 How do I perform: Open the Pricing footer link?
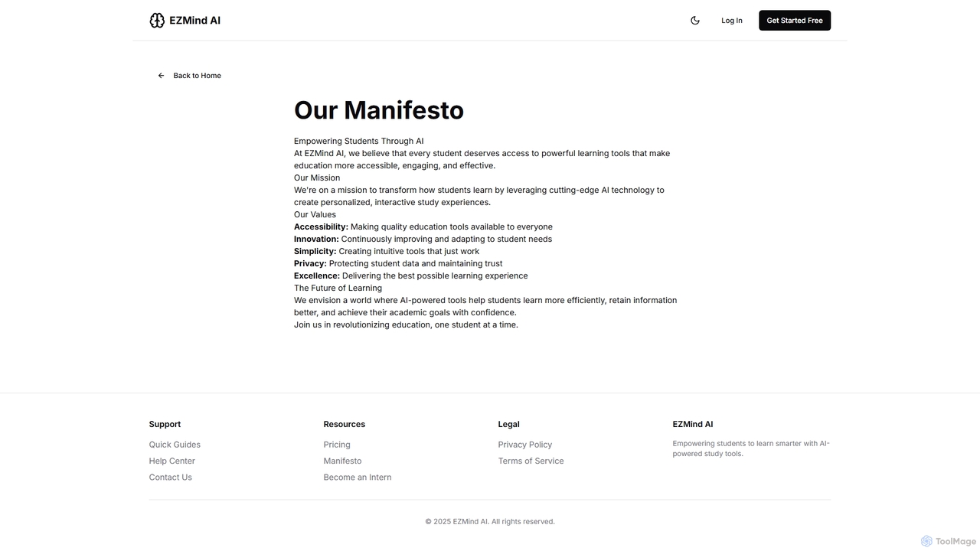point(337,445)
